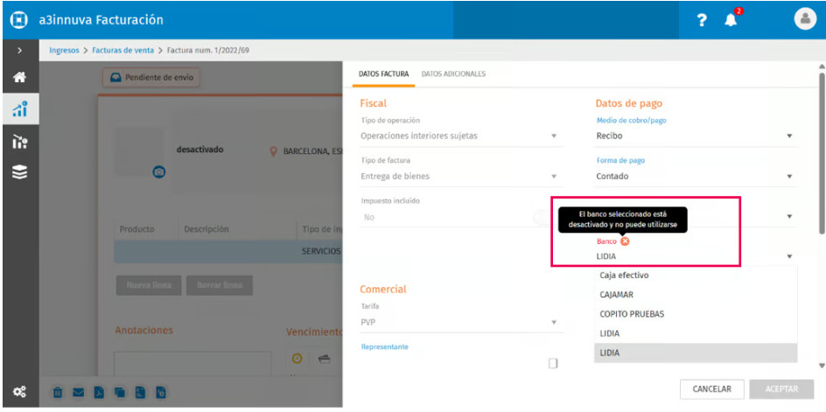Open the notifications bell
Image resolution: width=826 pixels, height=412 pixels.
pyautogui.click(x=730, y=20)
